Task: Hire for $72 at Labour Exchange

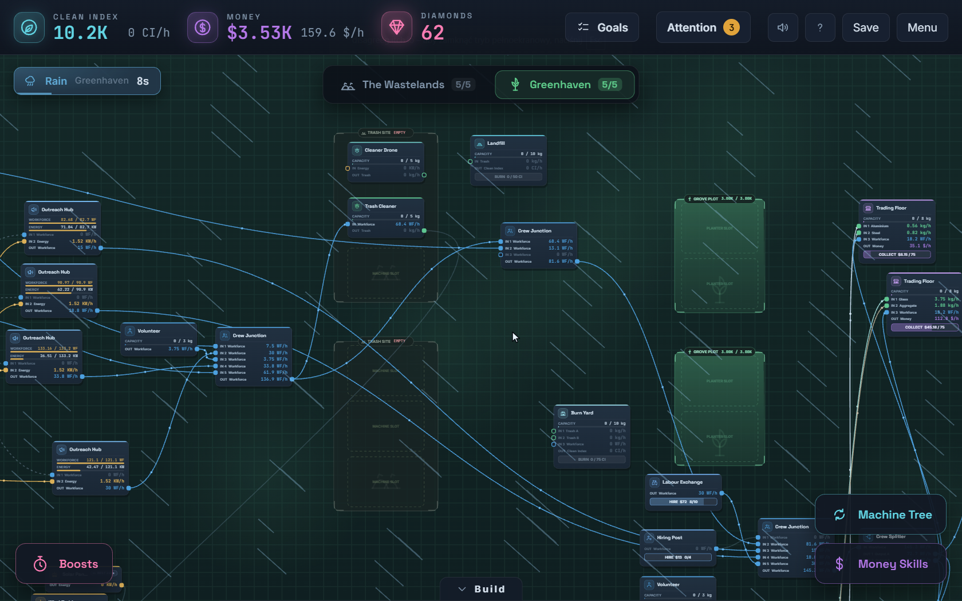Action: [x=683, y=502]
